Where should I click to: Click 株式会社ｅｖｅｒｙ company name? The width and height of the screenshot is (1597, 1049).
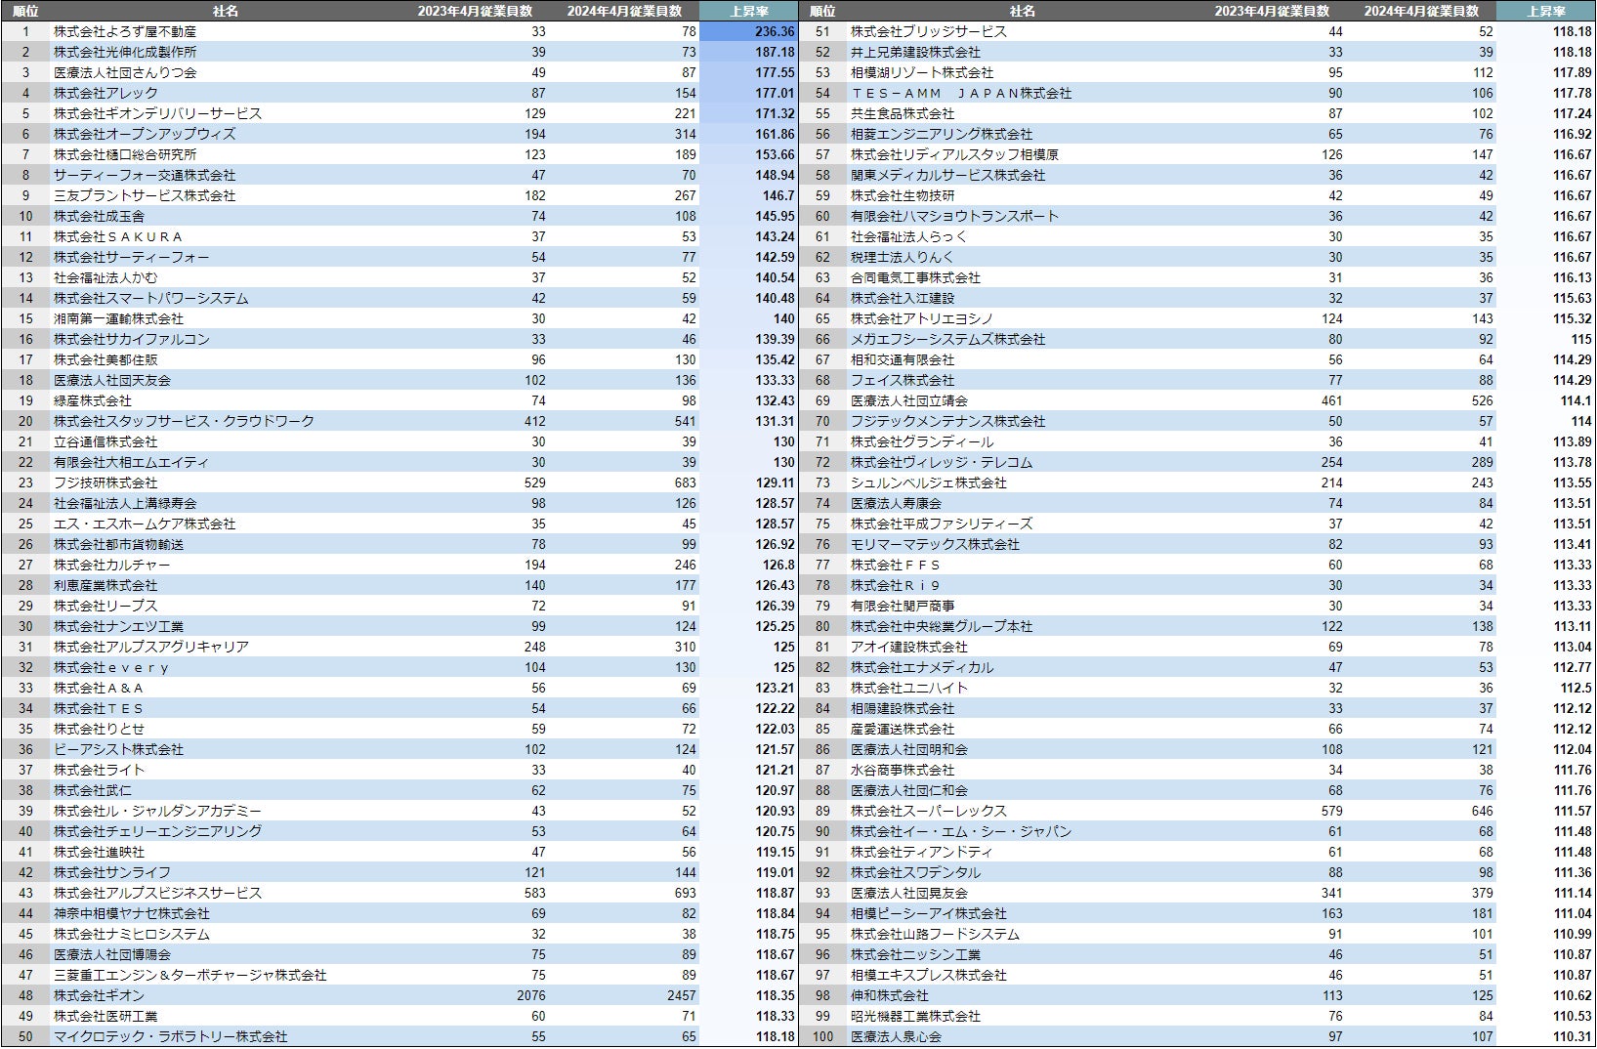(112, 667)
